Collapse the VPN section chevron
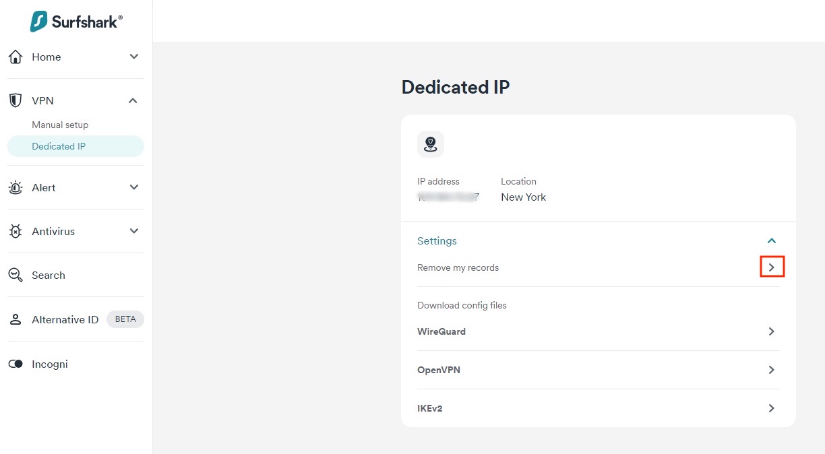This screenshot has height=454, width=825. [x=133, y=100]
